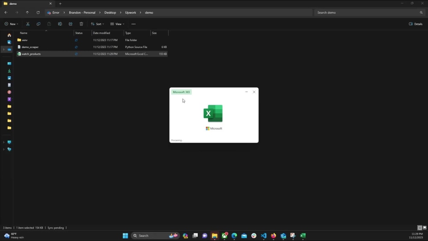Toggle the Details pane
Image resolution: width=428 pixels, height=241 pixels.
pos(416,24)
